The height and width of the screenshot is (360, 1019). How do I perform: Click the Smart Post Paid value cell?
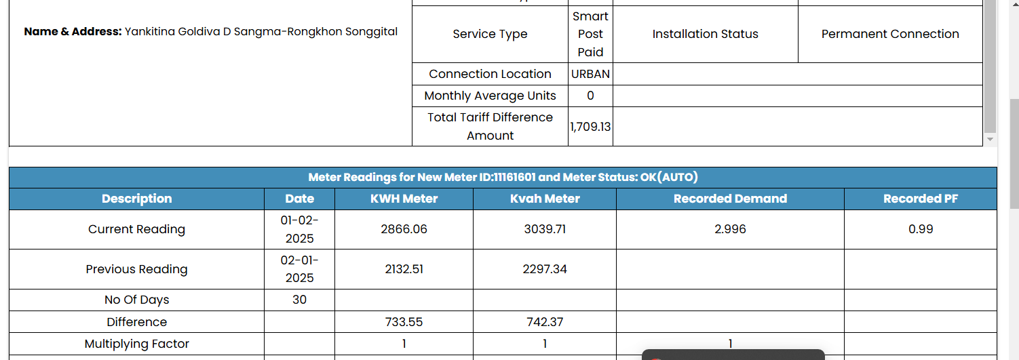[590, 34]
